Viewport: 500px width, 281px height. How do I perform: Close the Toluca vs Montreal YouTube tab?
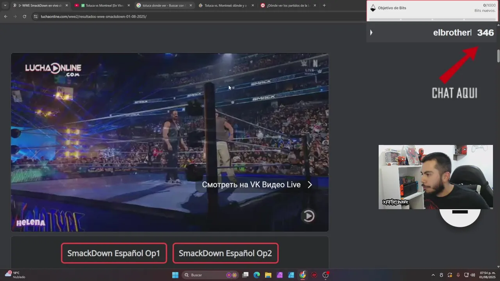[x=129, y=5]
